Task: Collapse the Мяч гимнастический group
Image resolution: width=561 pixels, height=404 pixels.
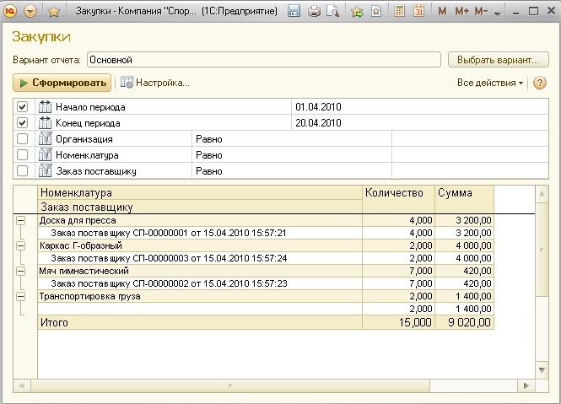Action: [20, 271]
